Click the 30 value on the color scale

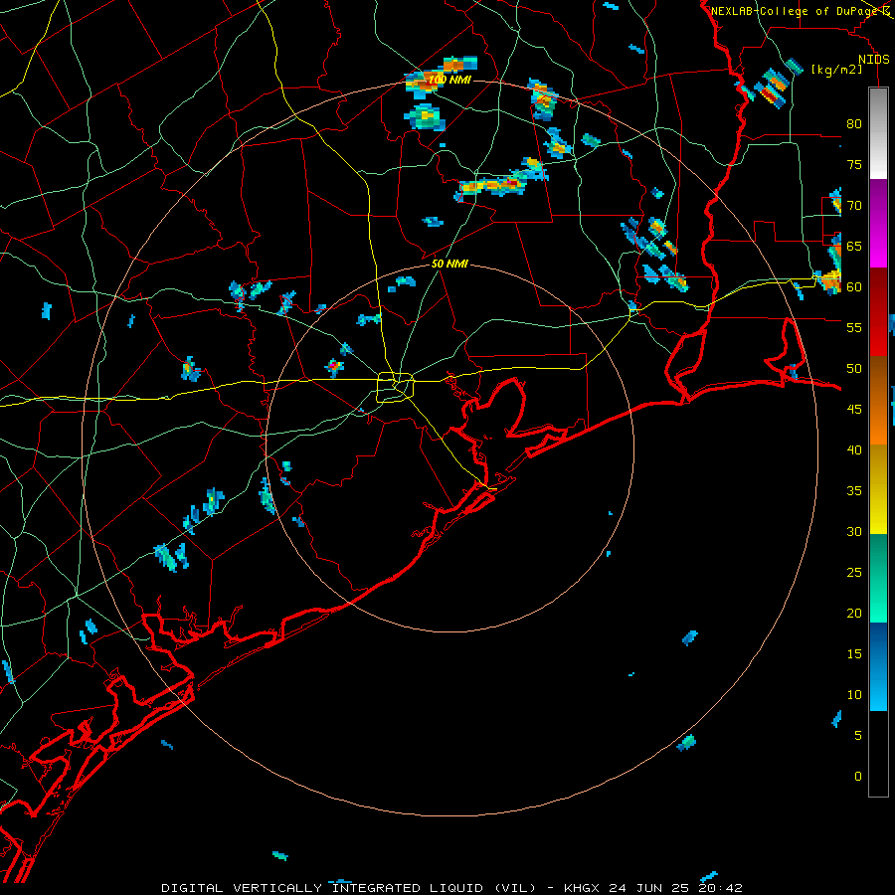[854, 531]
